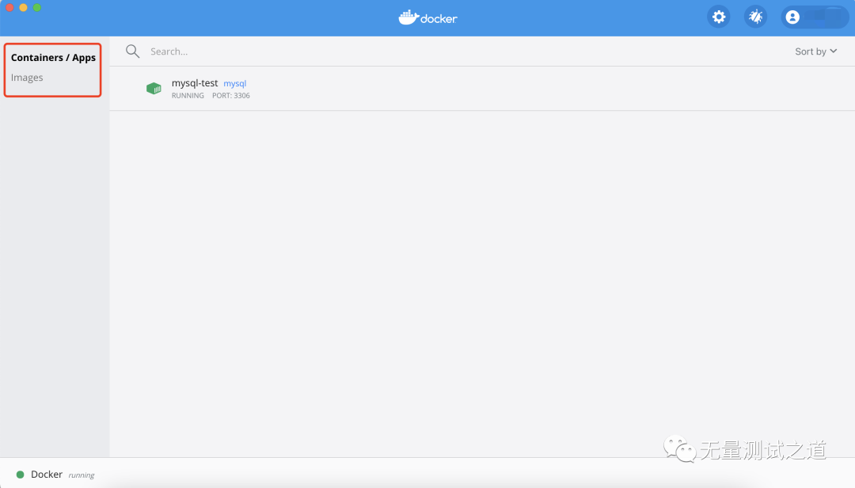Click the Docker whale logo
855x488 pixels.
click(427, 17)
